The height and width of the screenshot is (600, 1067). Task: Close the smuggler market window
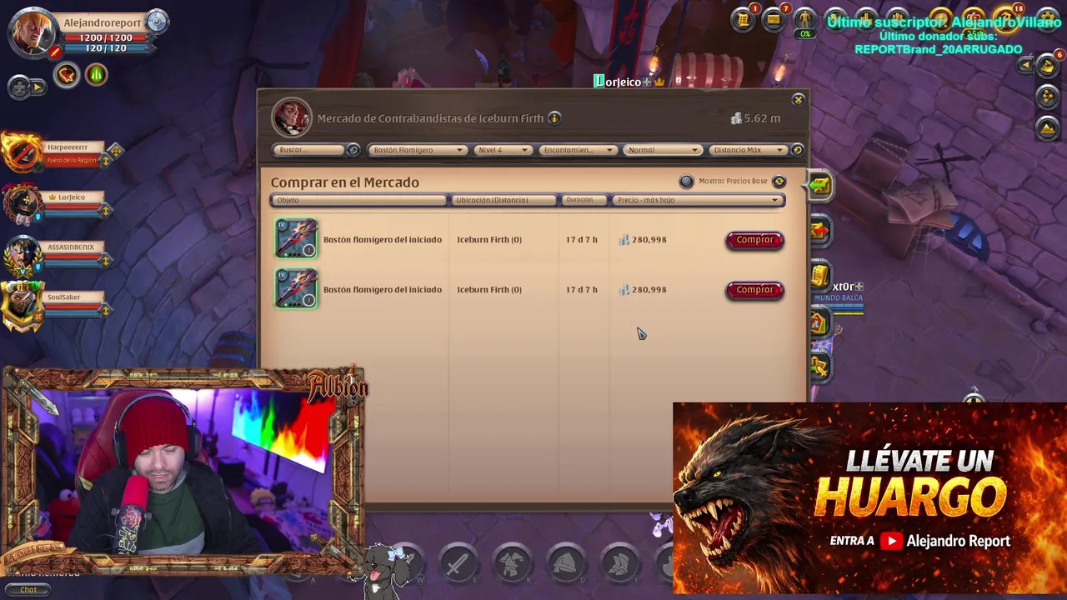pos(798,99)
